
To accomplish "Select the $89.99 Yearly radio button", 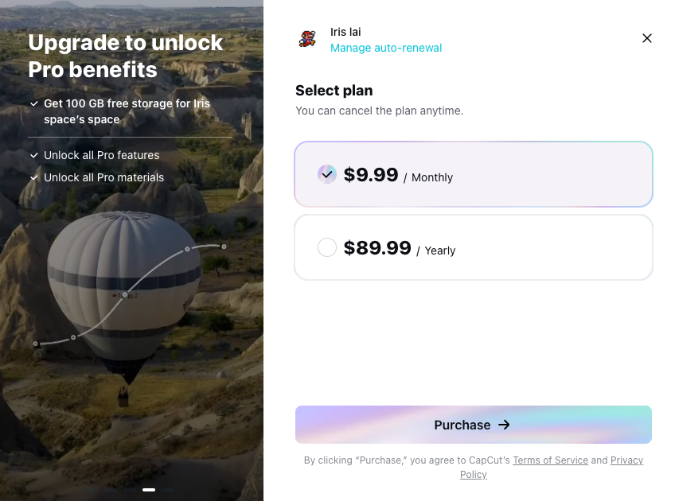I will tap(326, 247).
